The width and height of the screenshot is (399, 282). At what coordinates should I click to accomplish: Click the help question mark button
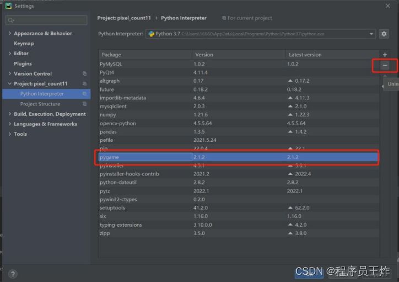tap(13, 274)
